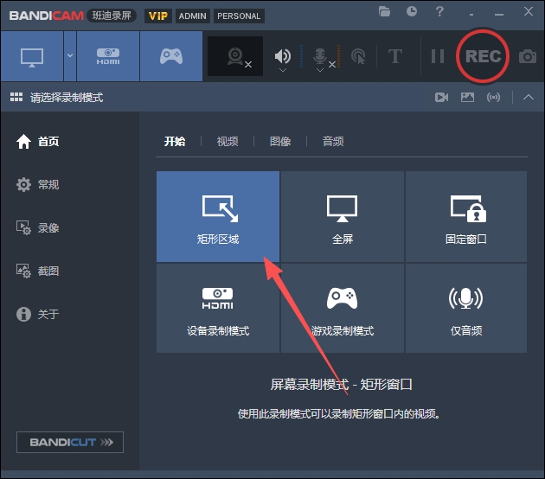Open the audio list broadcast icon
This screenshot has width=545, height=479.
[x=494, y=97]
